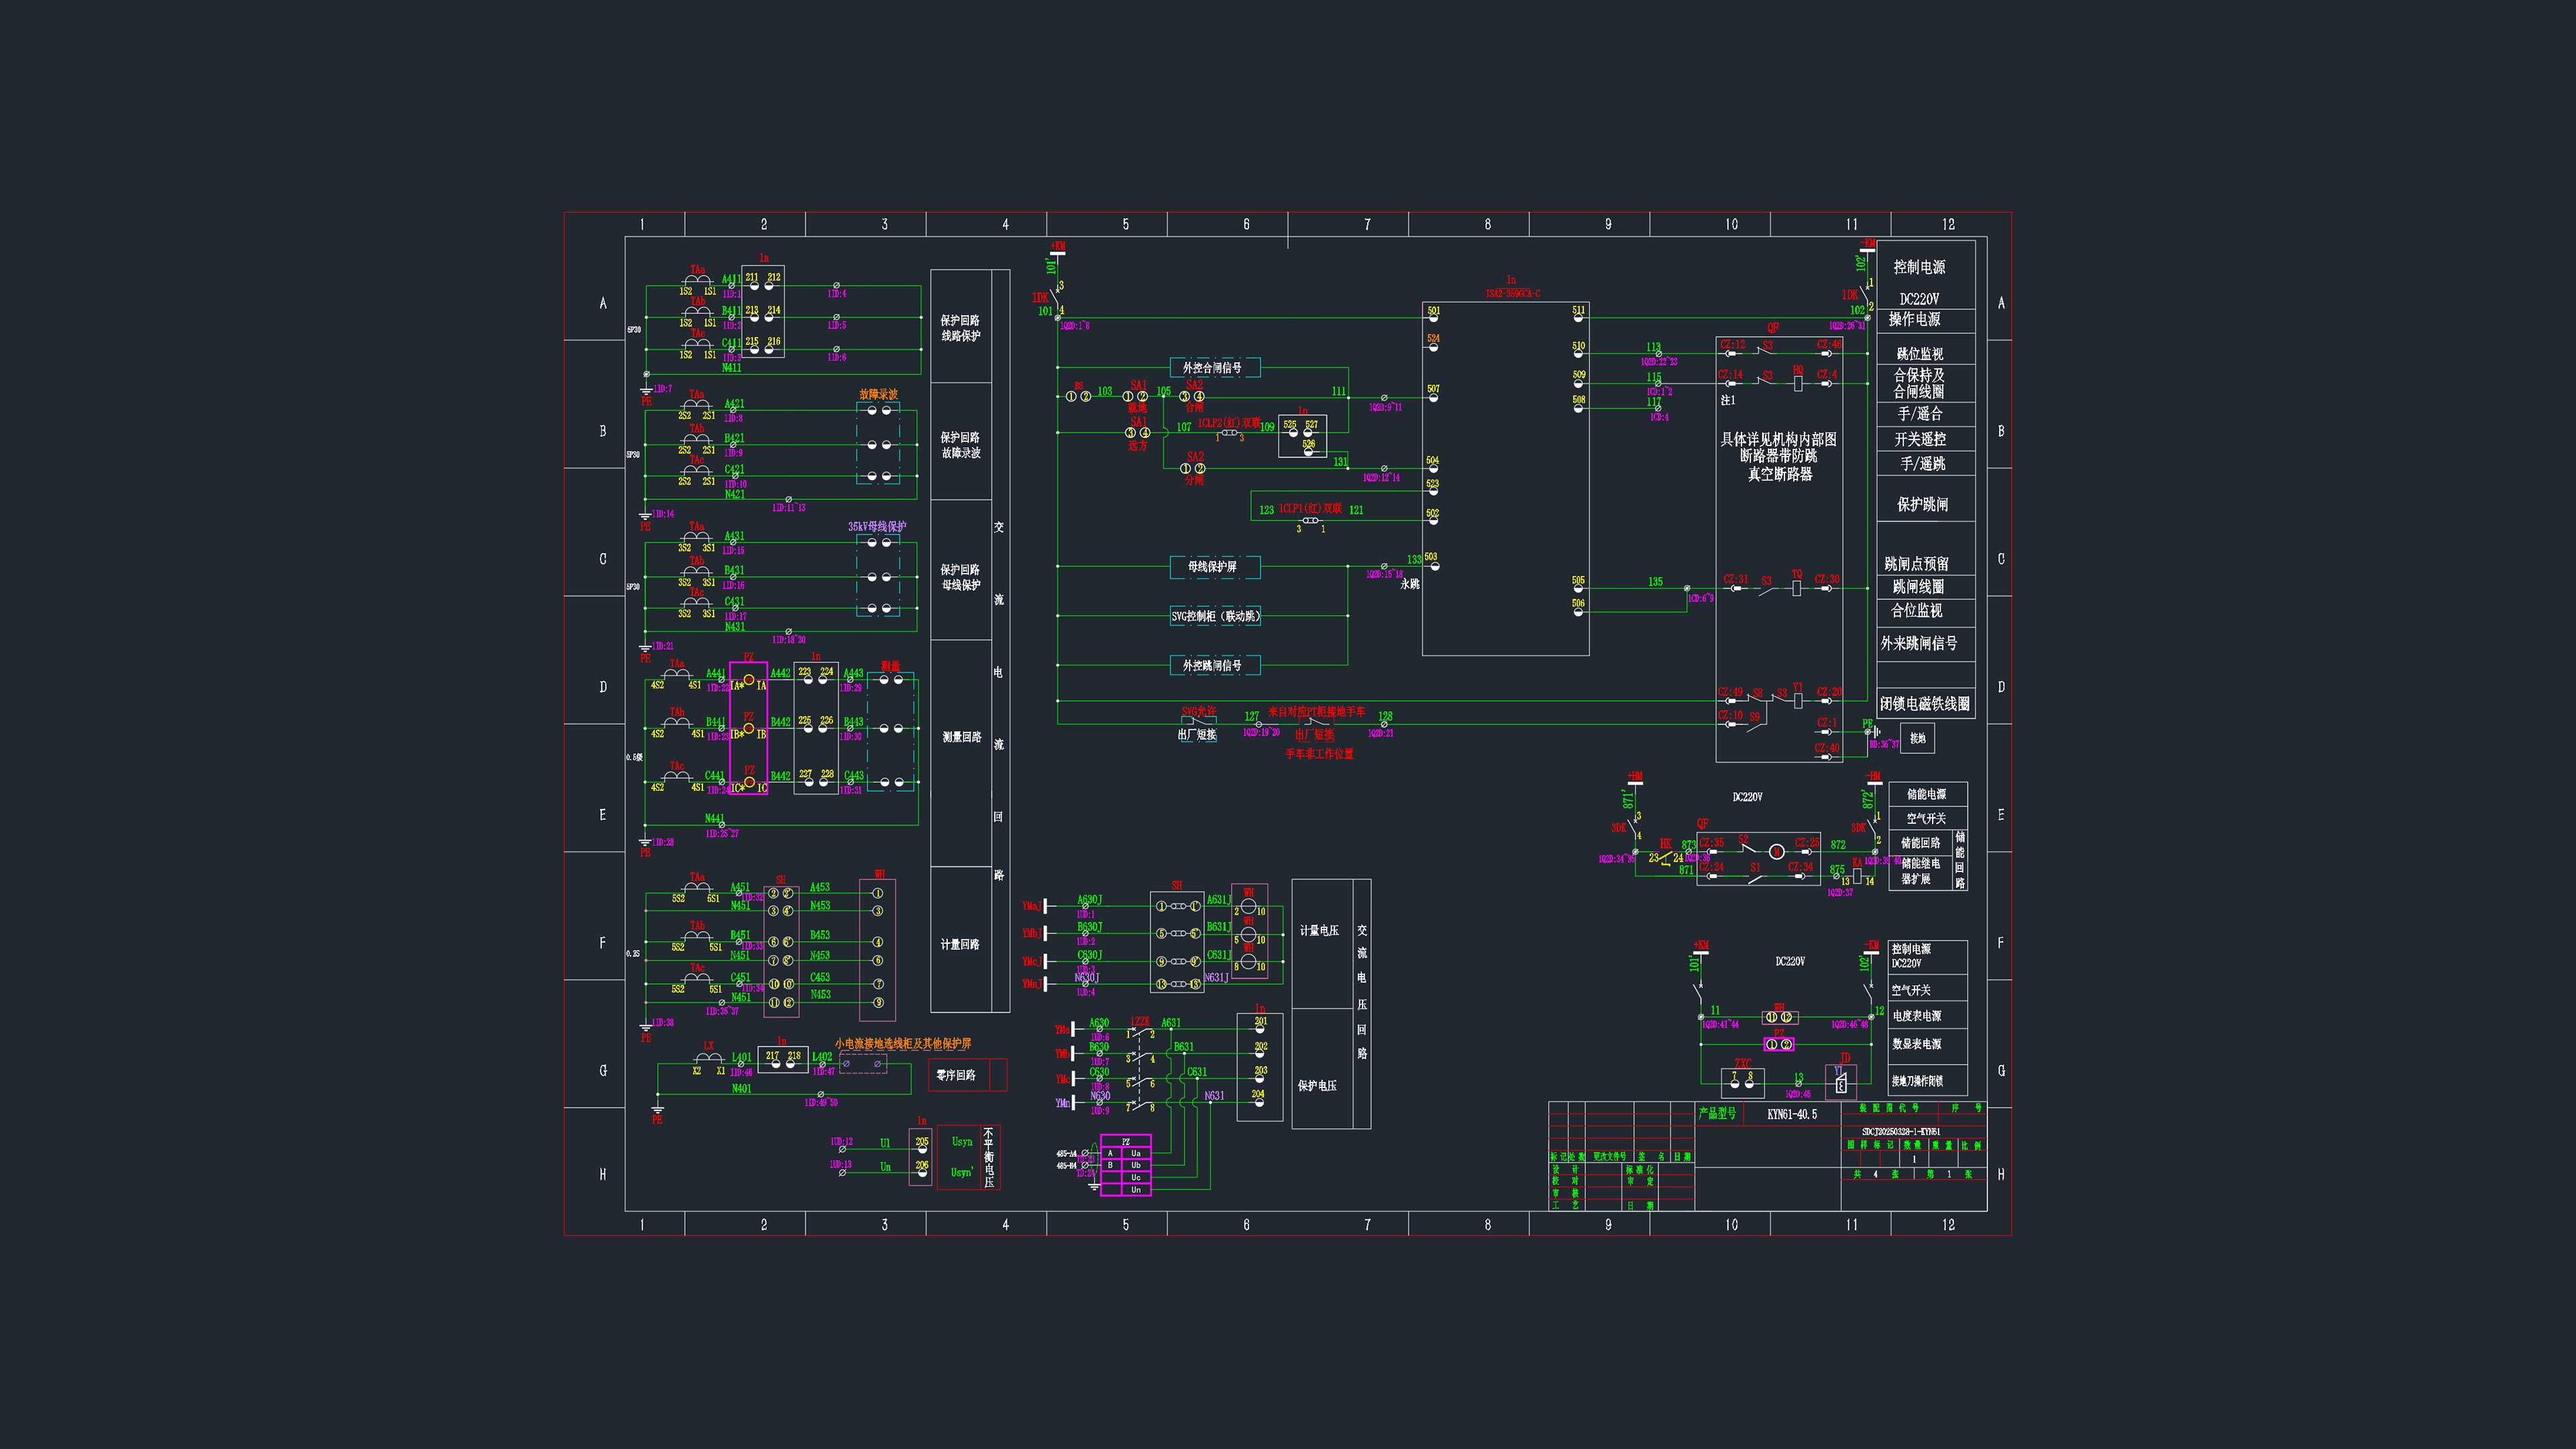Select the N401 wire label
The image size is (2576, 1449).
click(x=742, y=1088)
